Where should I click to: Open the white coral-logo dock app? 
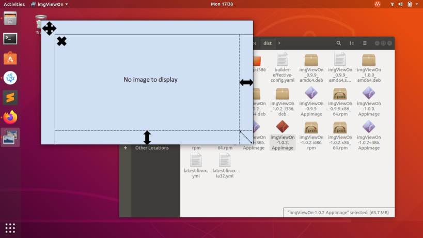pos(10,78)
